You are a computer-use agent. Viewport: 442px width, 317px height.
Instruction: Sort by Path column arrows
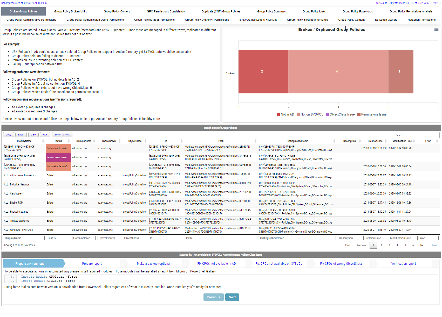click(255, 141)
